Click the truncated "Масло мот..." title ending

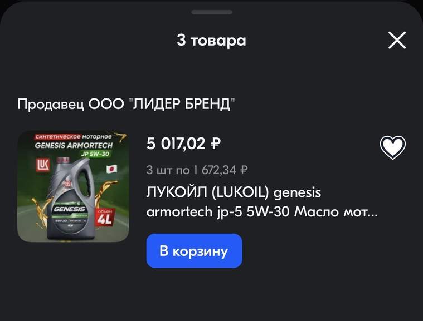tap(336, 212)
